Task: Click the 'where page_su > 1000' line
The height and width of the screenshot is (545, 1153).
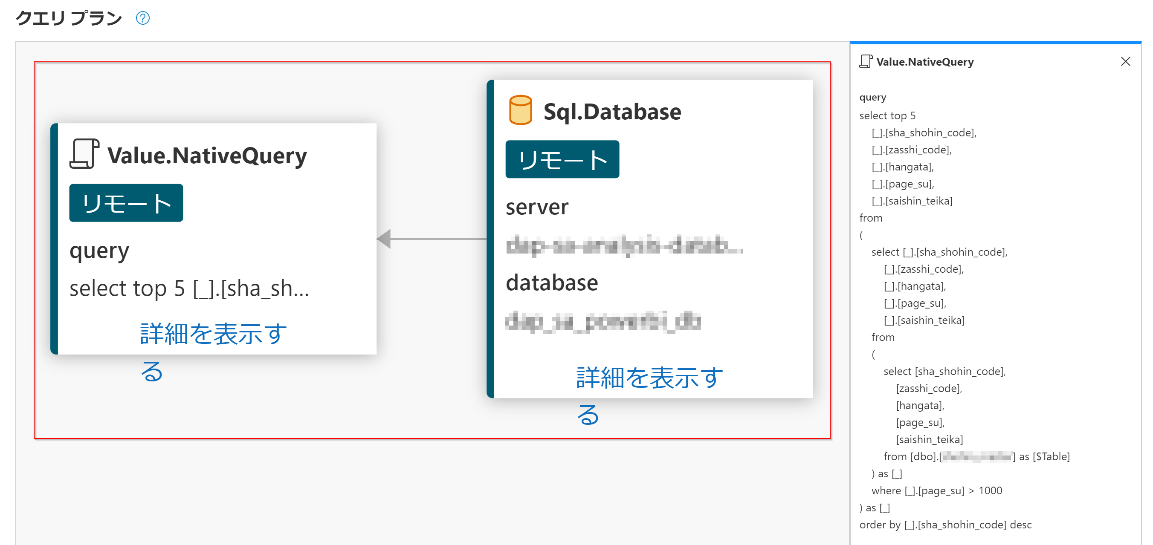Action: pos(936,491)
